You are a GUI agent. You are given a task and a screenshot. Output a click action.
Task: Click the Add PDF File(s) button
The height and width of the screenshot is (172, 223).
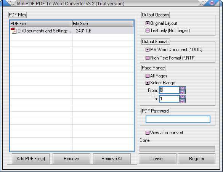tap(31, 159)
